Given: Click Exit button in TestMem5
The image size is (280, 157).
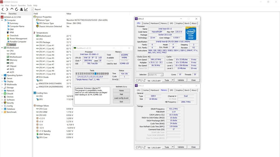Looking at the screenshot, I should (x=122, y=102).
